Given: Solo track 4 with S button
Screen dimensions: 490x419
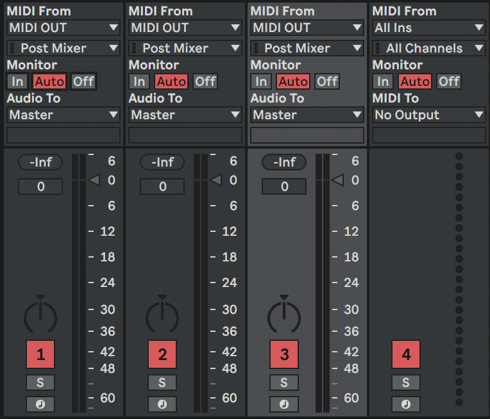Looking at the screenshot, I should tap(406, 382).
